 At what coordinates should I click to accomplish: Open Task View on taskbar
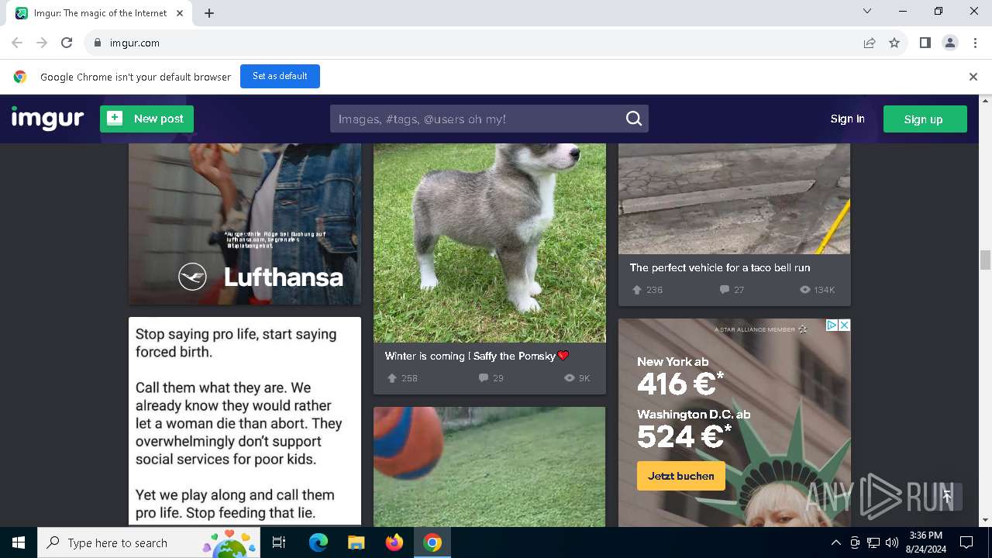click(279, 542)
